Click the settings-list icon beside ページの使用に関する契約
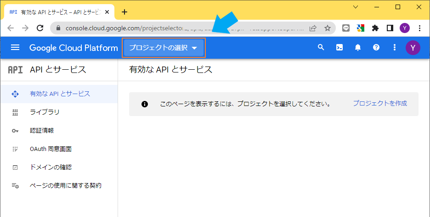 [x=15, y=186]
